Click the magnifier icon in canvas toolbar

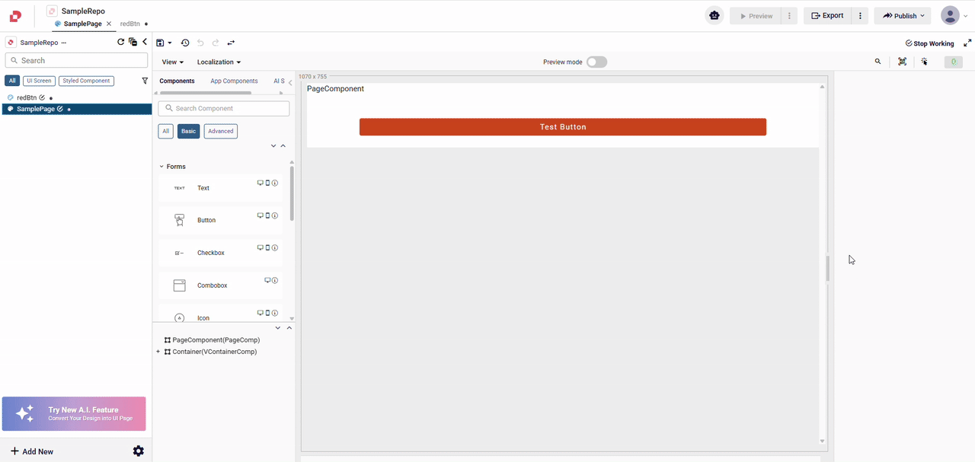point(877,62)
